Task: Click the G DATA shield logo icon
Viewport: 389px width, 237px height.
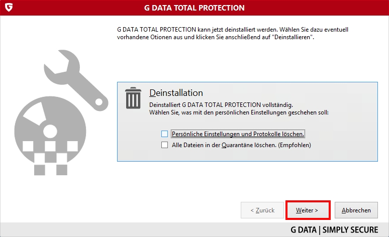Action: (9, 8)
